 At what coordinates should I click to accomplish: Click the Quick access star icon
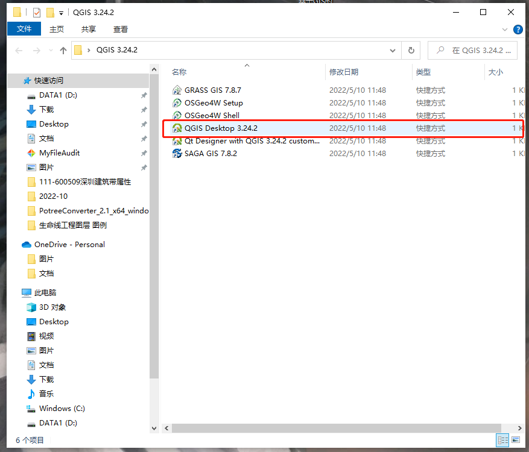tap(27, 81)
